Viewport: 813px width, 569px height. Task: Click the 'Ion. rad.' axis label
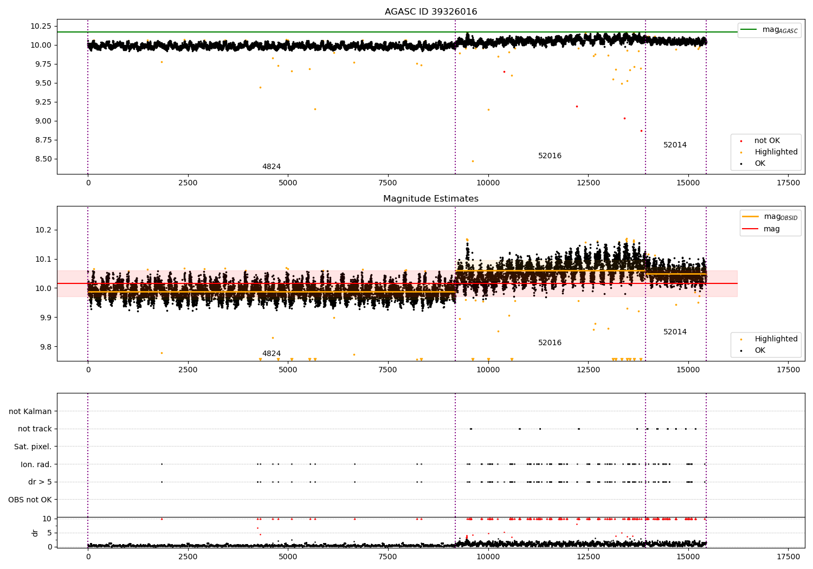pos(36,464)
